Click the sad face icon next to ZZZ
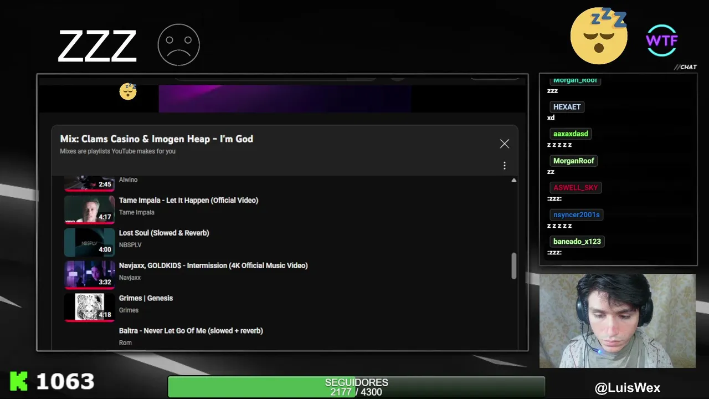 click(178, 44)
